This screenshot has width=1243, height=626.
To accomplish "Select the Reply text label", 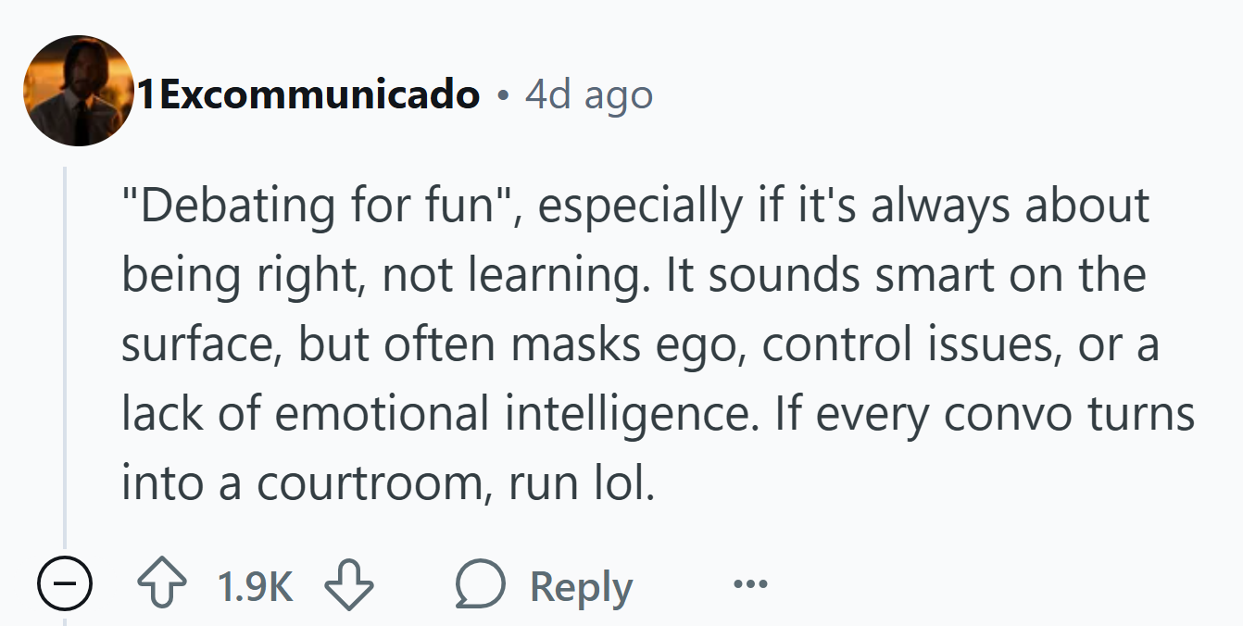I will (581, 587).
